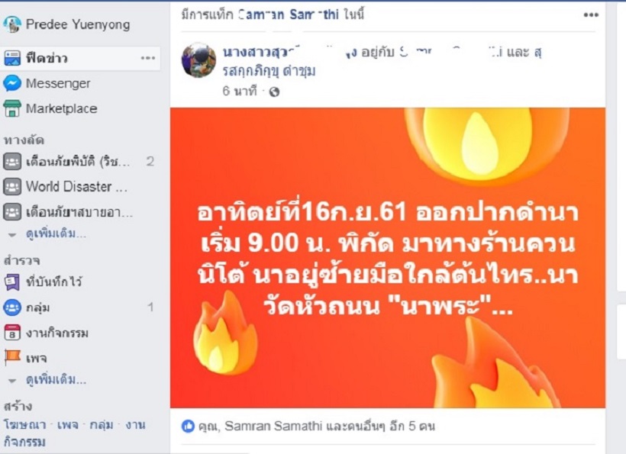
Task: Expand shortcuts with ดูเพิ่มเติม under ทางลัด
Action: [56, 233]
